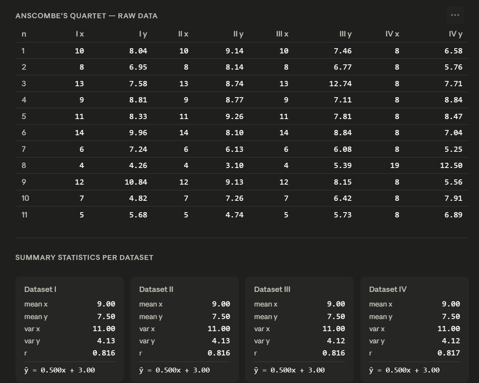
Task: Select Dataset I regression equation
Action: click(x=60, y=370)
